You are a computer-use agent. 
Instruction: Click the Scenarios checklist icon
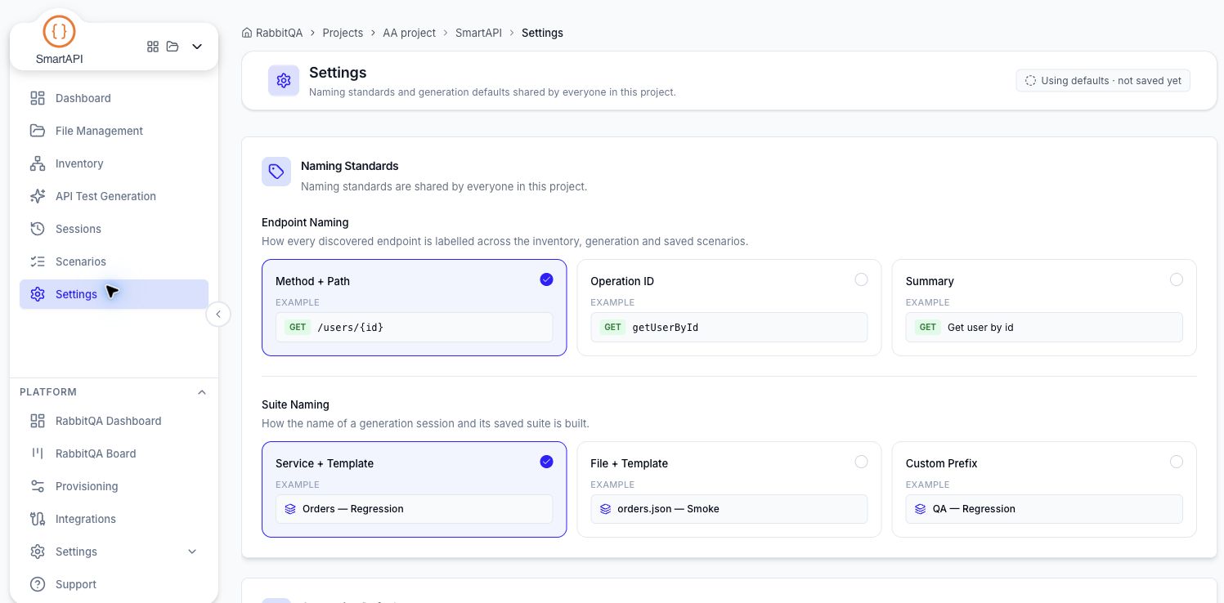[x=38, y=261]
